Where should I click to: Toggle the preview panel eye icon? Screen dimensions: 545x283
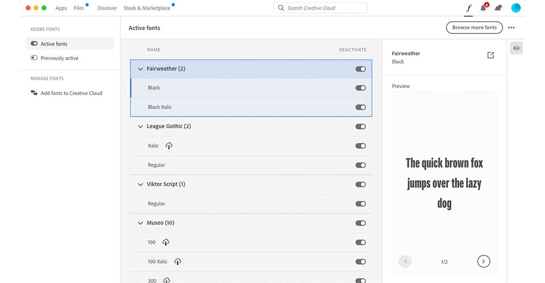516,48
